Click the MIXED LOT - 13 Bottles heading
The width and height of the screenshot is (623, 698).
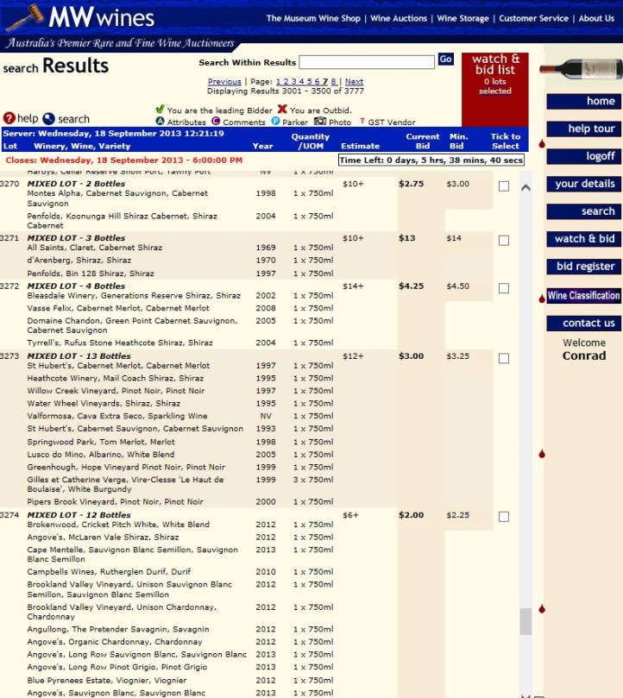click(79, 356)
